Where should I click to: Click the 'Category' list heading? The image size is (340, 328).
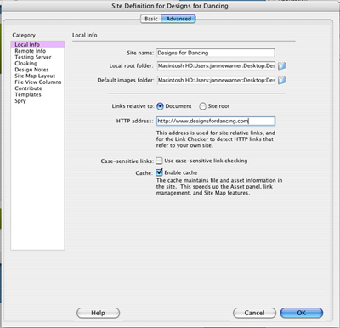pos(24,35)
